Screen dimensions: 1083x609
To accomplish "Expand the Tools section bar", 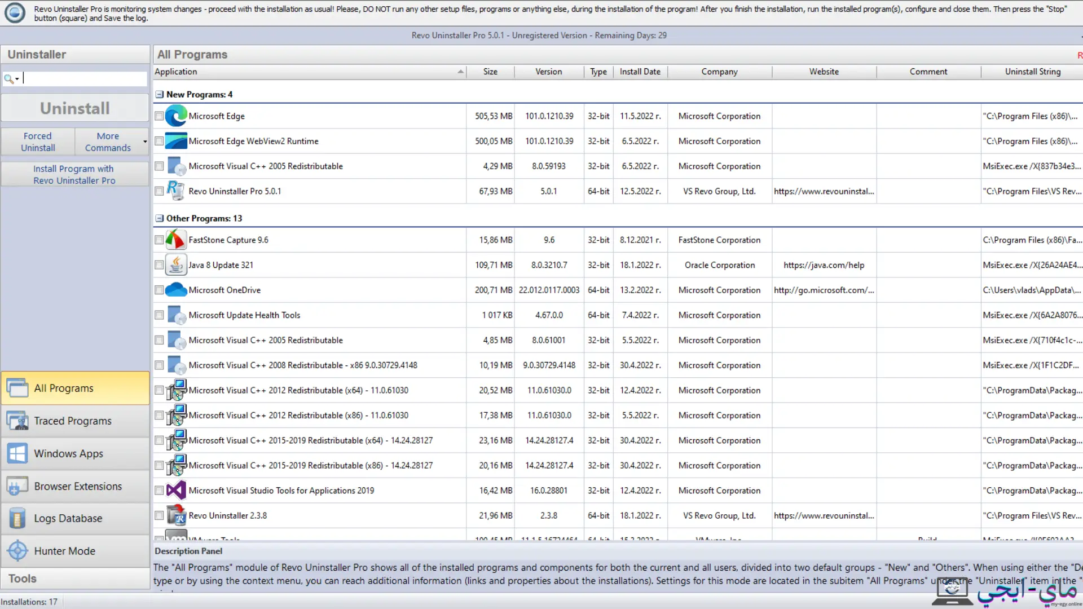I will [x=75, y=579].
